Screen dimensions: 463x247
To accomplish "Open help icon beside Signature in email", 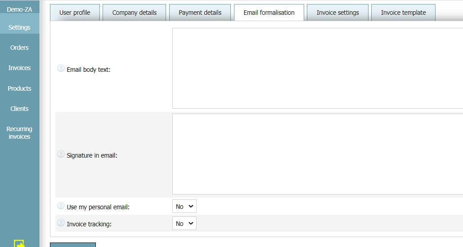I will click(61, 154).
